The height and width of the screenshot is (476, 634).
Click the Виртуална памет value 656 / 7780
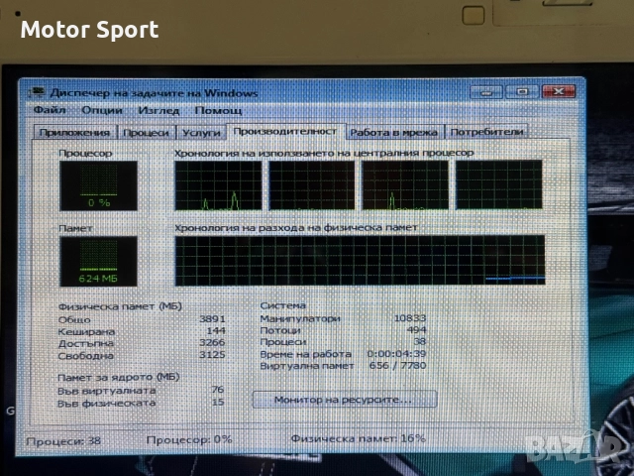click(398, 366)
